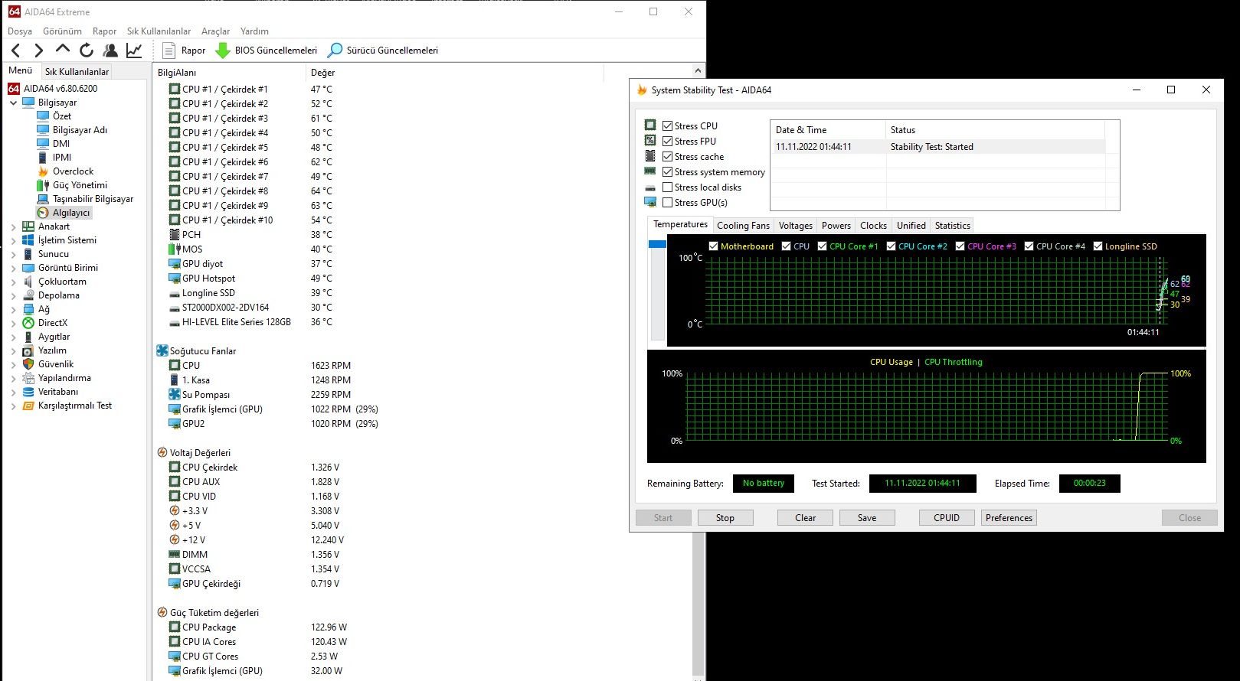The height and width of the screenshot is (681, 1240).
Task: Expand the Sunucu tree node
Action: click(13, 254)
